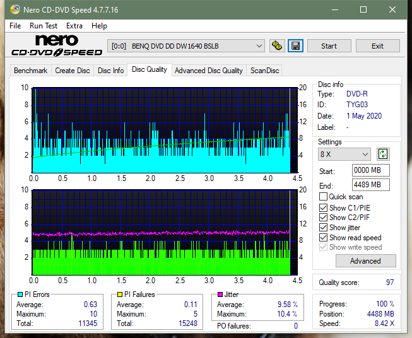The height and width of the screenshot is (338, 412).
Task: Disable the Show jitter checkbox
Action: coord(323,228)
